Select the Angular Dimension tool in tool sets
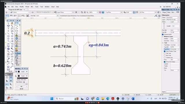The width and height of the screenshot is (185, 104). tap(17, 28)
